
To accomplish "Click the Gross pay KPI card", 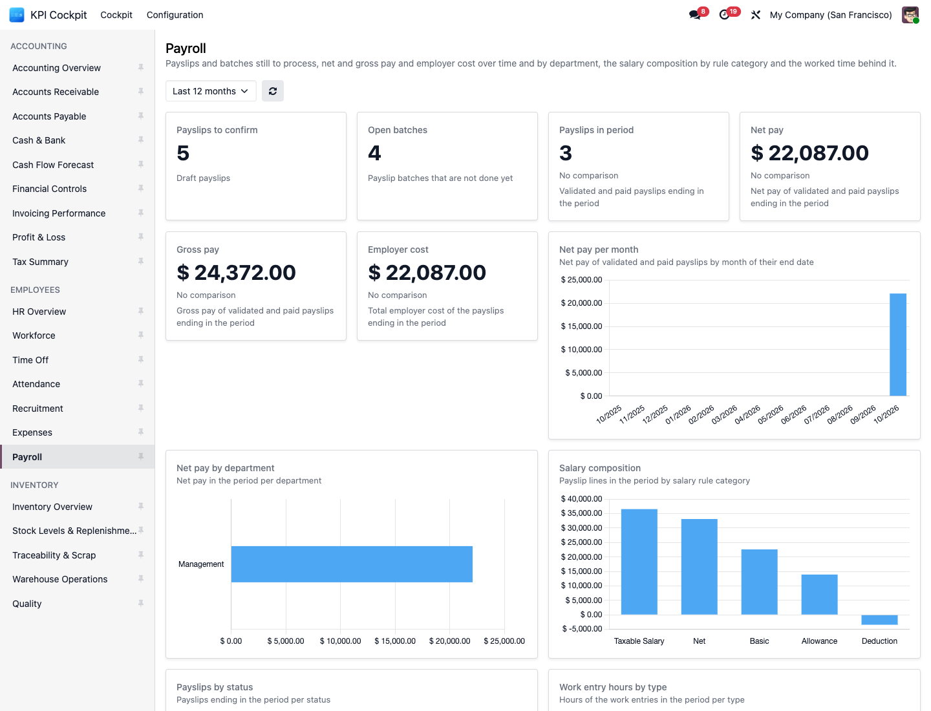I will 256,286.
